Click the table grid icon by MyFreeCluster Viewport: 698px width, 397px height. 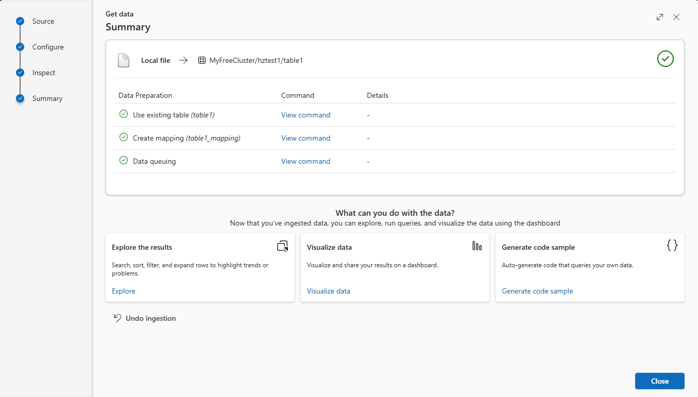(x=202, y=60)
